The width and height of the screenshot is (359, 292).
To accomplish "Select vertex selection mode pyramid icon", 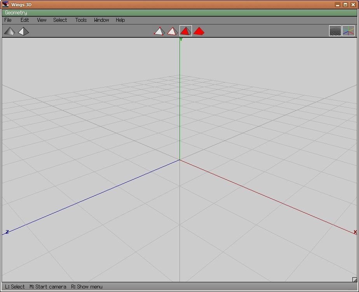I will [159, 31].
